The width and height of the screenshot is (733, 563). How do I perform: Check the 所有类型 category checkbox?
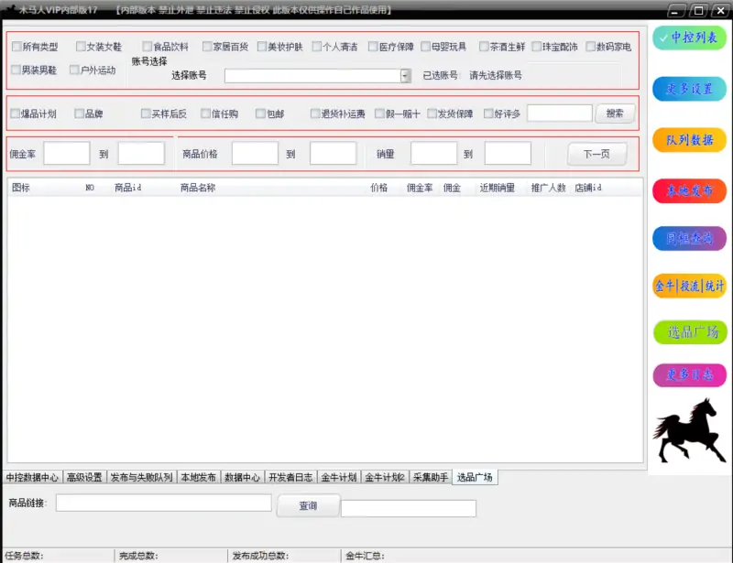pos(16,47)
